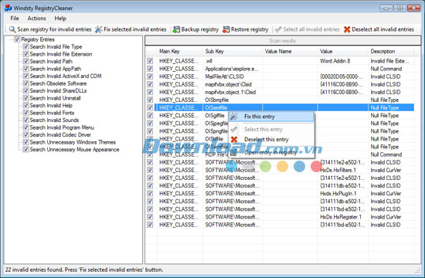Choose Fix this entry from context menu

coord(271,117)
